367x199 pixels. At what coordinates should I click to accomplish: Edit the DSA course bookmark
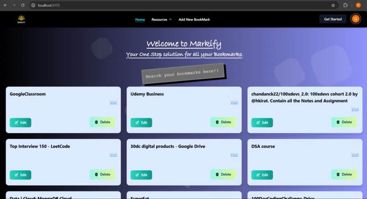(x=262, y=175)
